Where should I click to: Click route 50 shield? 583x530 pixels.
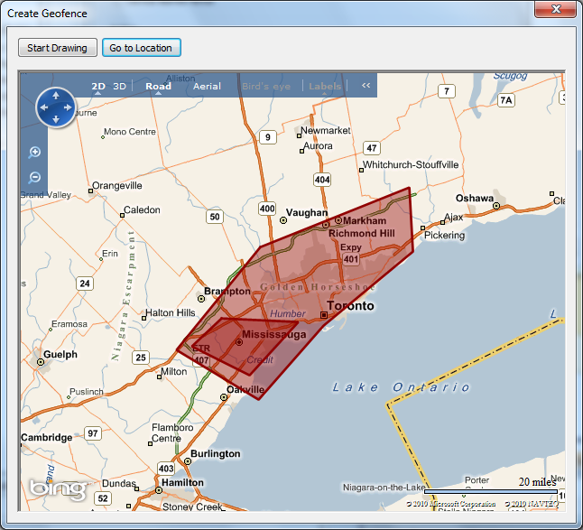[x=215, y=217]
